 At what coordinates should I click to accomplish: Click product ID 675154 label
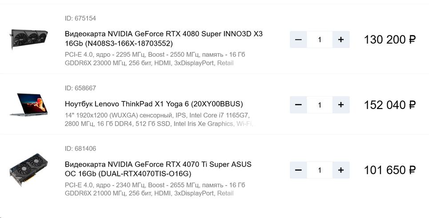pyautogui.click(x=80, y=18)
